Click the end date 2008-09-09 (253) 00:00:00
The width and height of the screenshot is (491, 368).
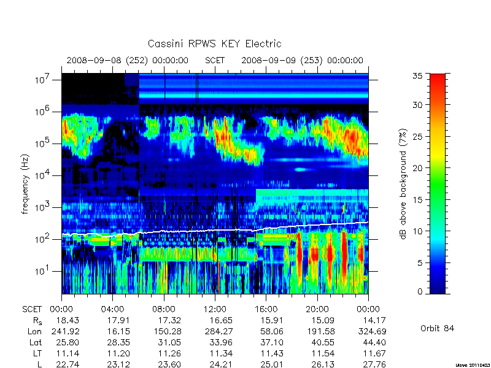click(302, 60)
